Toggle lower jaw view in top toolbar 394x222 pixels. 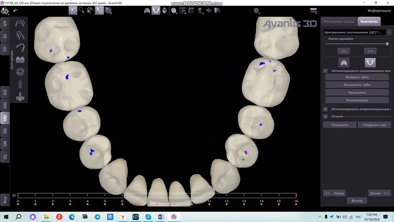[156, 11]
